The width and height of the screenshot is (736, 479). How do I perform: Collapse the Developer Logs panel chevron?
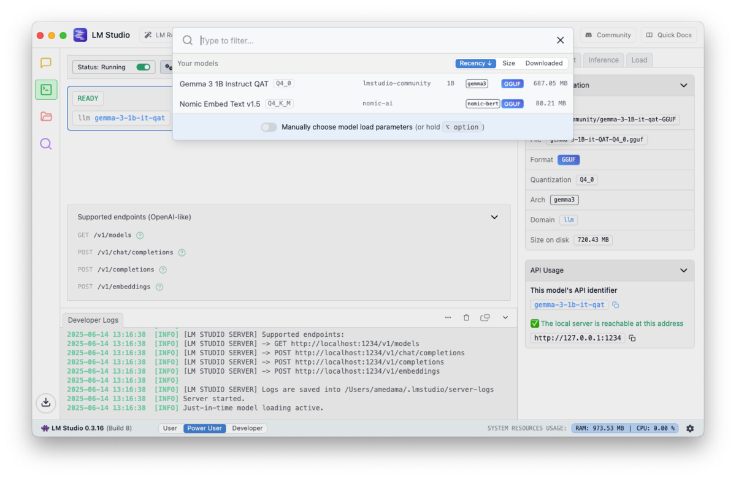[505, 317]
